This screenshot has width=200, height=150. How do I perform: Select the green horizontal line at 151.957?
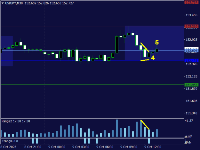pos(92,85)
